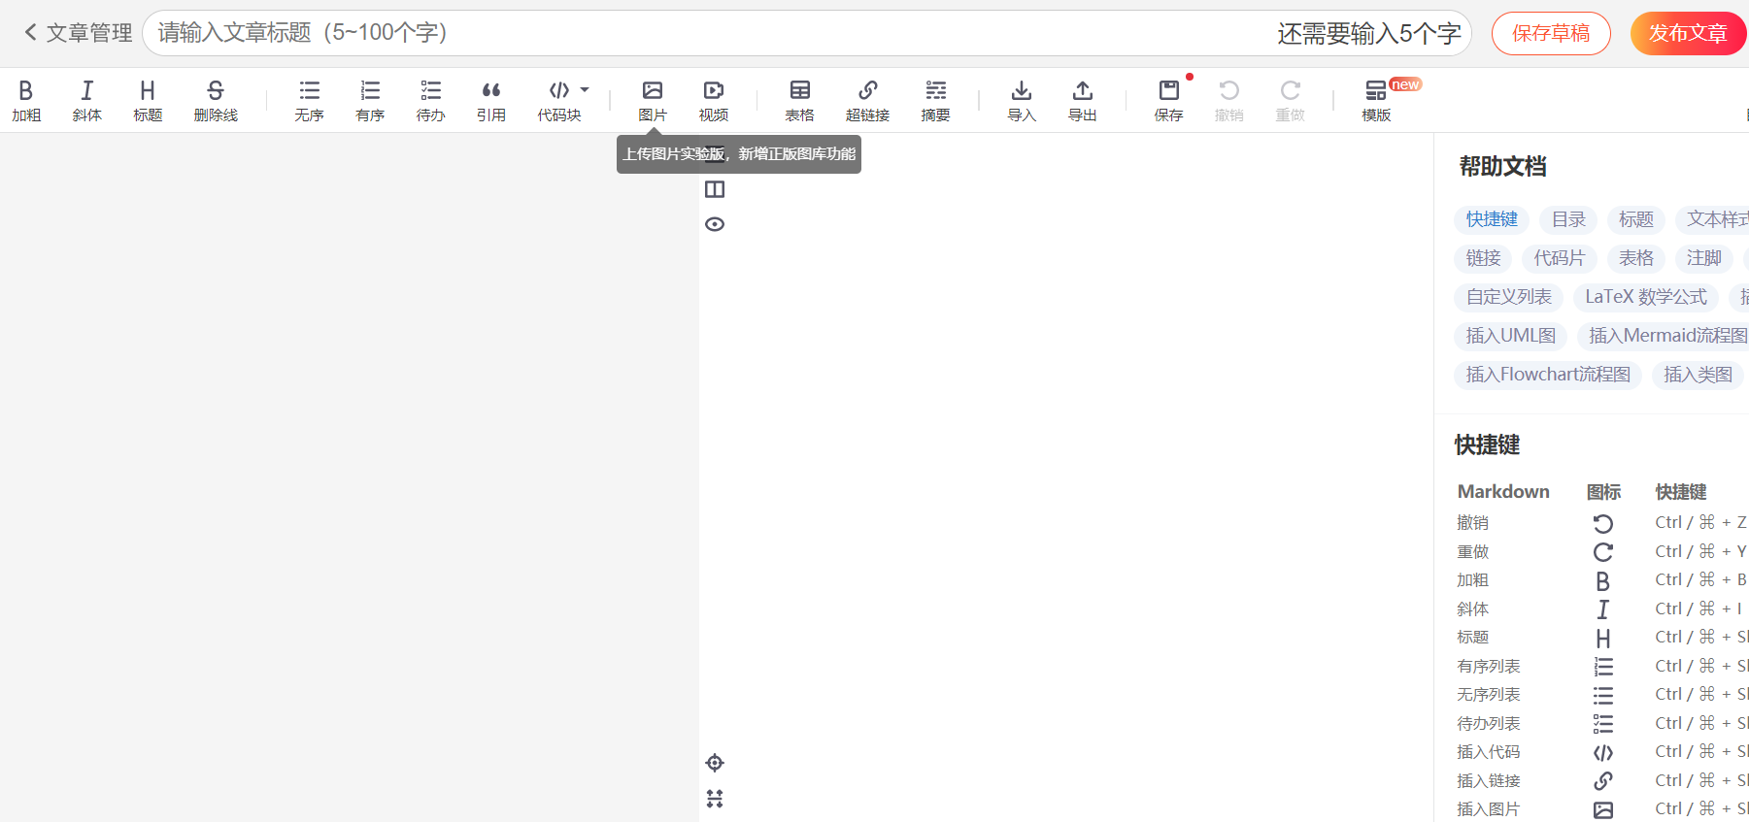
Task: Toggle preview with the eye icon
Action: pos(715,224)
